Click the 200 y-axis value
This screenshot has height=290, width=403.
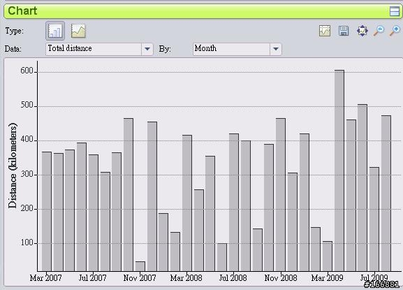(x=27, y=208)
